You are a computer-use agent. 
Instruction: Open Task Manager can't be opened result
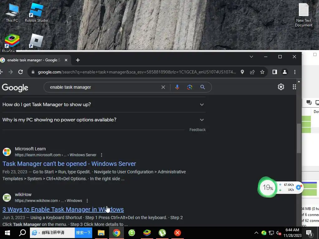click(69, 164)
